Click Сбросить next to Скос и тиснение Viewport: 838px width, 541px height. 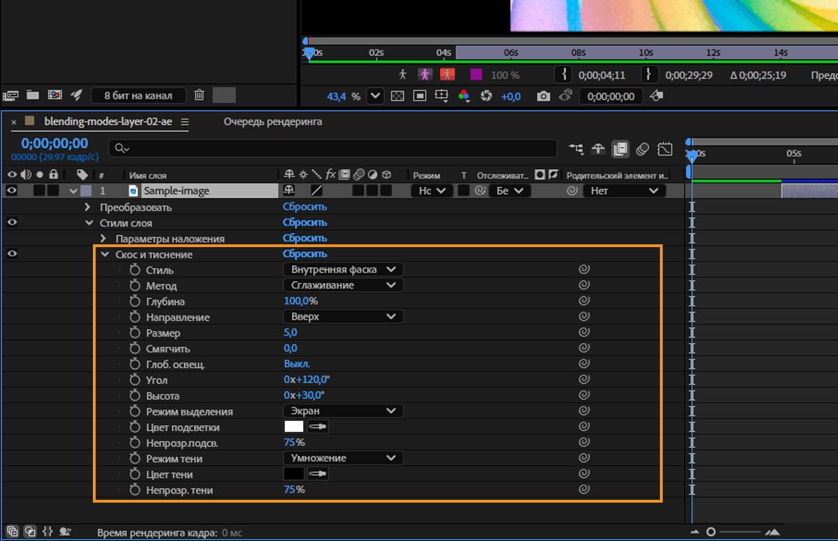(x=304, y=254)
